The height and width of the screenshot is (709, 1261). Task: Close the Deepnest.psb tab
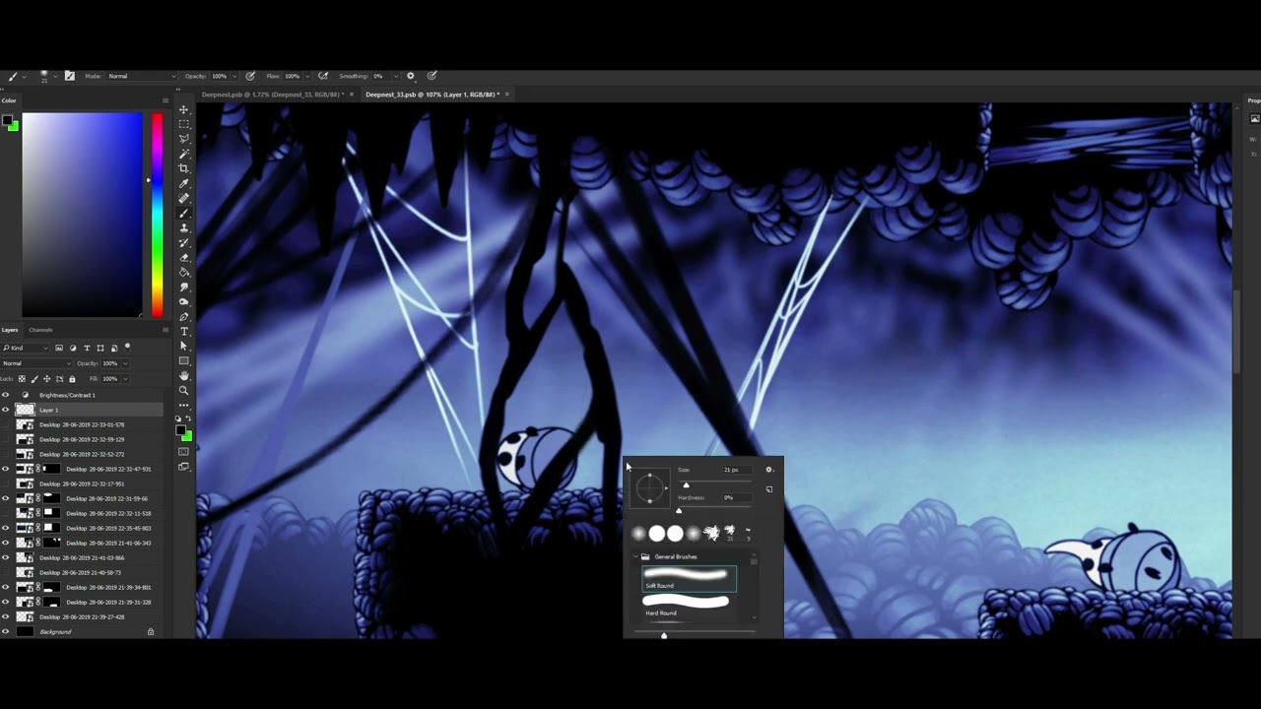[x=351, y=95]
